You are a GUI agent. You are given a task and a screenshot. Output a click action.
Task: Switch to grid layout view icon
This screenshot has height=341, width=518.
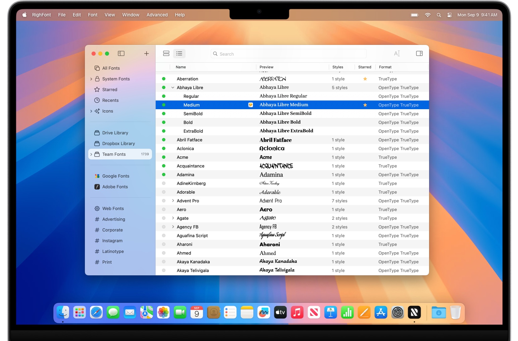point(166,54)
